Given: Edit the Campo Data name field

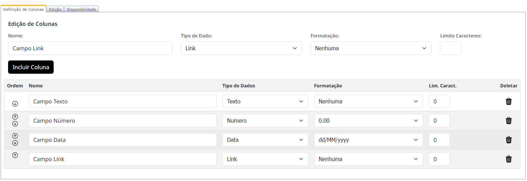Looking at the screenshot, I should click(123, 140).
